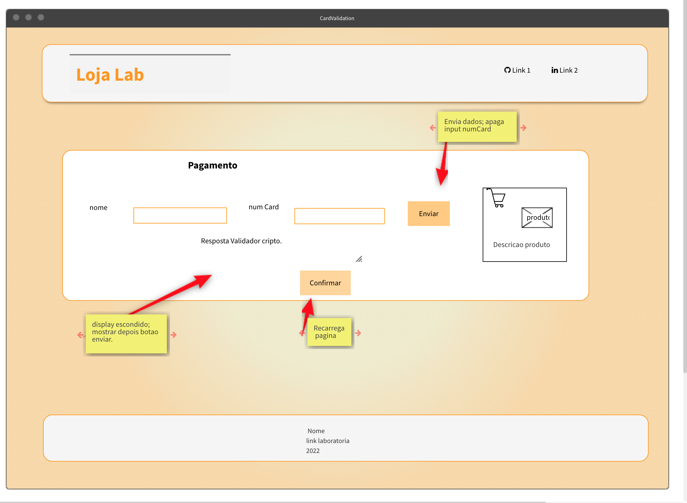Click left arrow of 'Envia dados' note
The height and width of the screenshot is (503, 687).
[433, 128]
